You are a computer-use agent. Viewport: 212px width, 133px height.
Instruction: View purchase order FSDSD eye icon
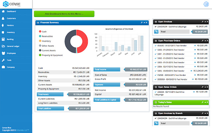coord(195,75)
